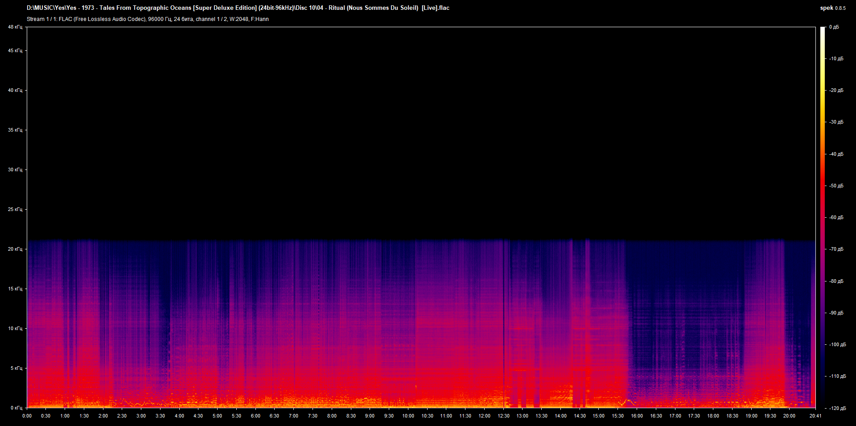Screen dimensions: 856x426
Task: Click the 2:00 time axis label
Action: click(x=103, y=416)
